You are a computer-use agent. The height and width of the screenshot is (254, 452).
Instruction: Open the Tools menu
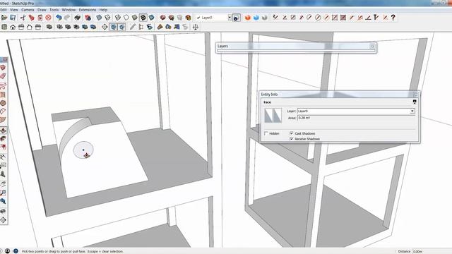pyautogui.click(x=54, y=10)
